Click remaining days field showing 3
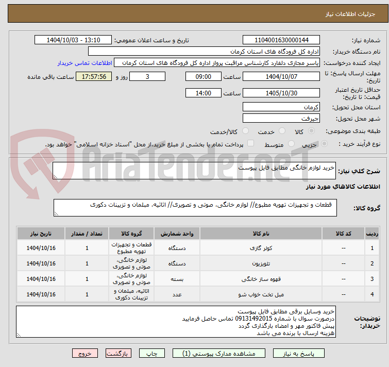The width and height of the screenshot is (389, 367). tap(147, 76)
